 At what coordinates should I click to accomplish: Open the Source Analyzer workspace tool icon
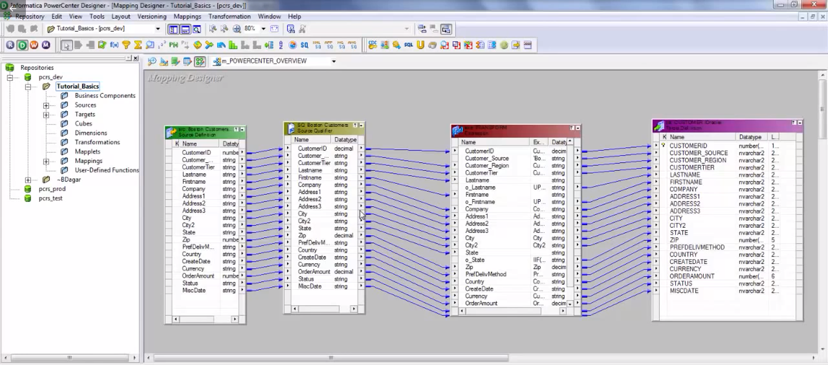click(x=152, y=61)
